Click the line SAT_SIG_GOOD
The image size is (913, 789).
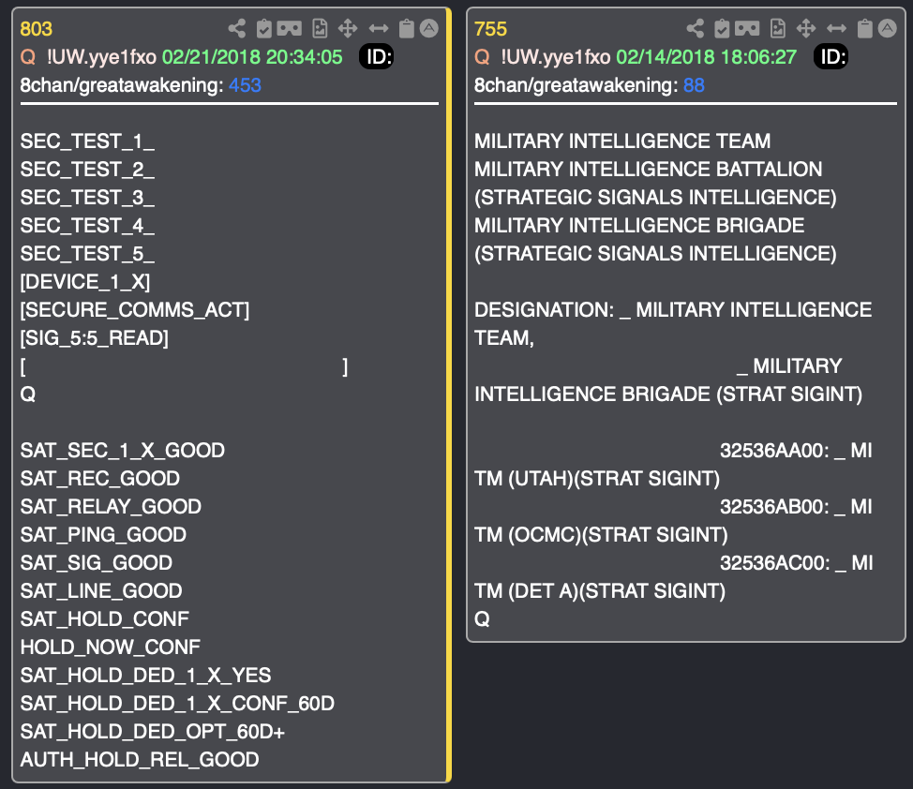tap(96, 563)
